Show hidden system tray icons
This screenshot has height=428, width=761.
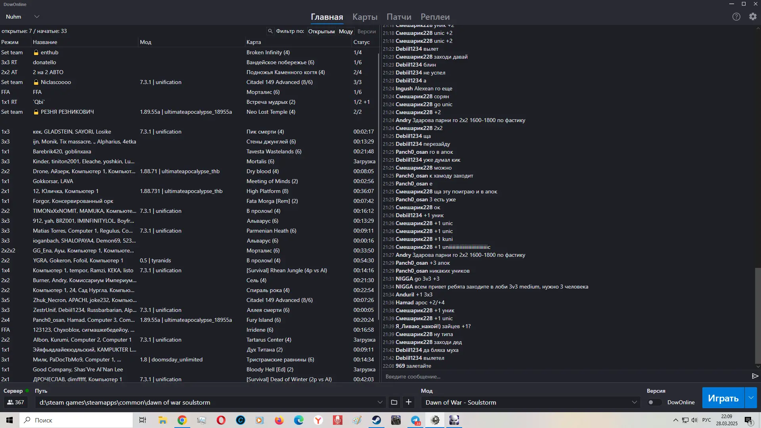click(x=675, y=420)
